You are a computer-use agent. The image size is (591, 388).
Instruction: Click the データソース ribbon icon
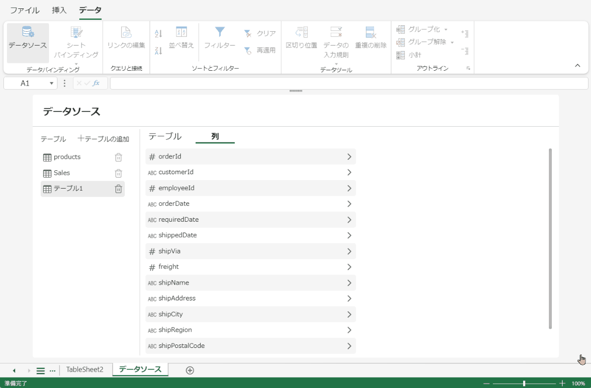click(28, 38)
